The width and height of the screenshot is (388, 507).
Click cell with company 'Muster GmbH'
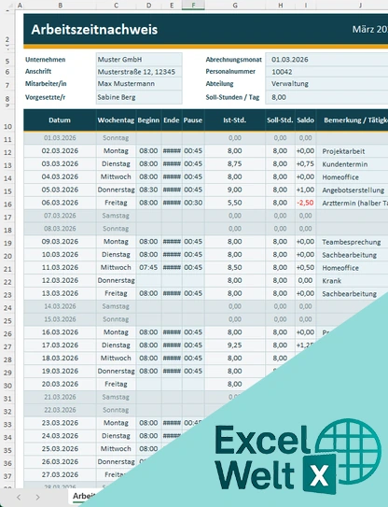pyautogui.click(x=139, y=59)
